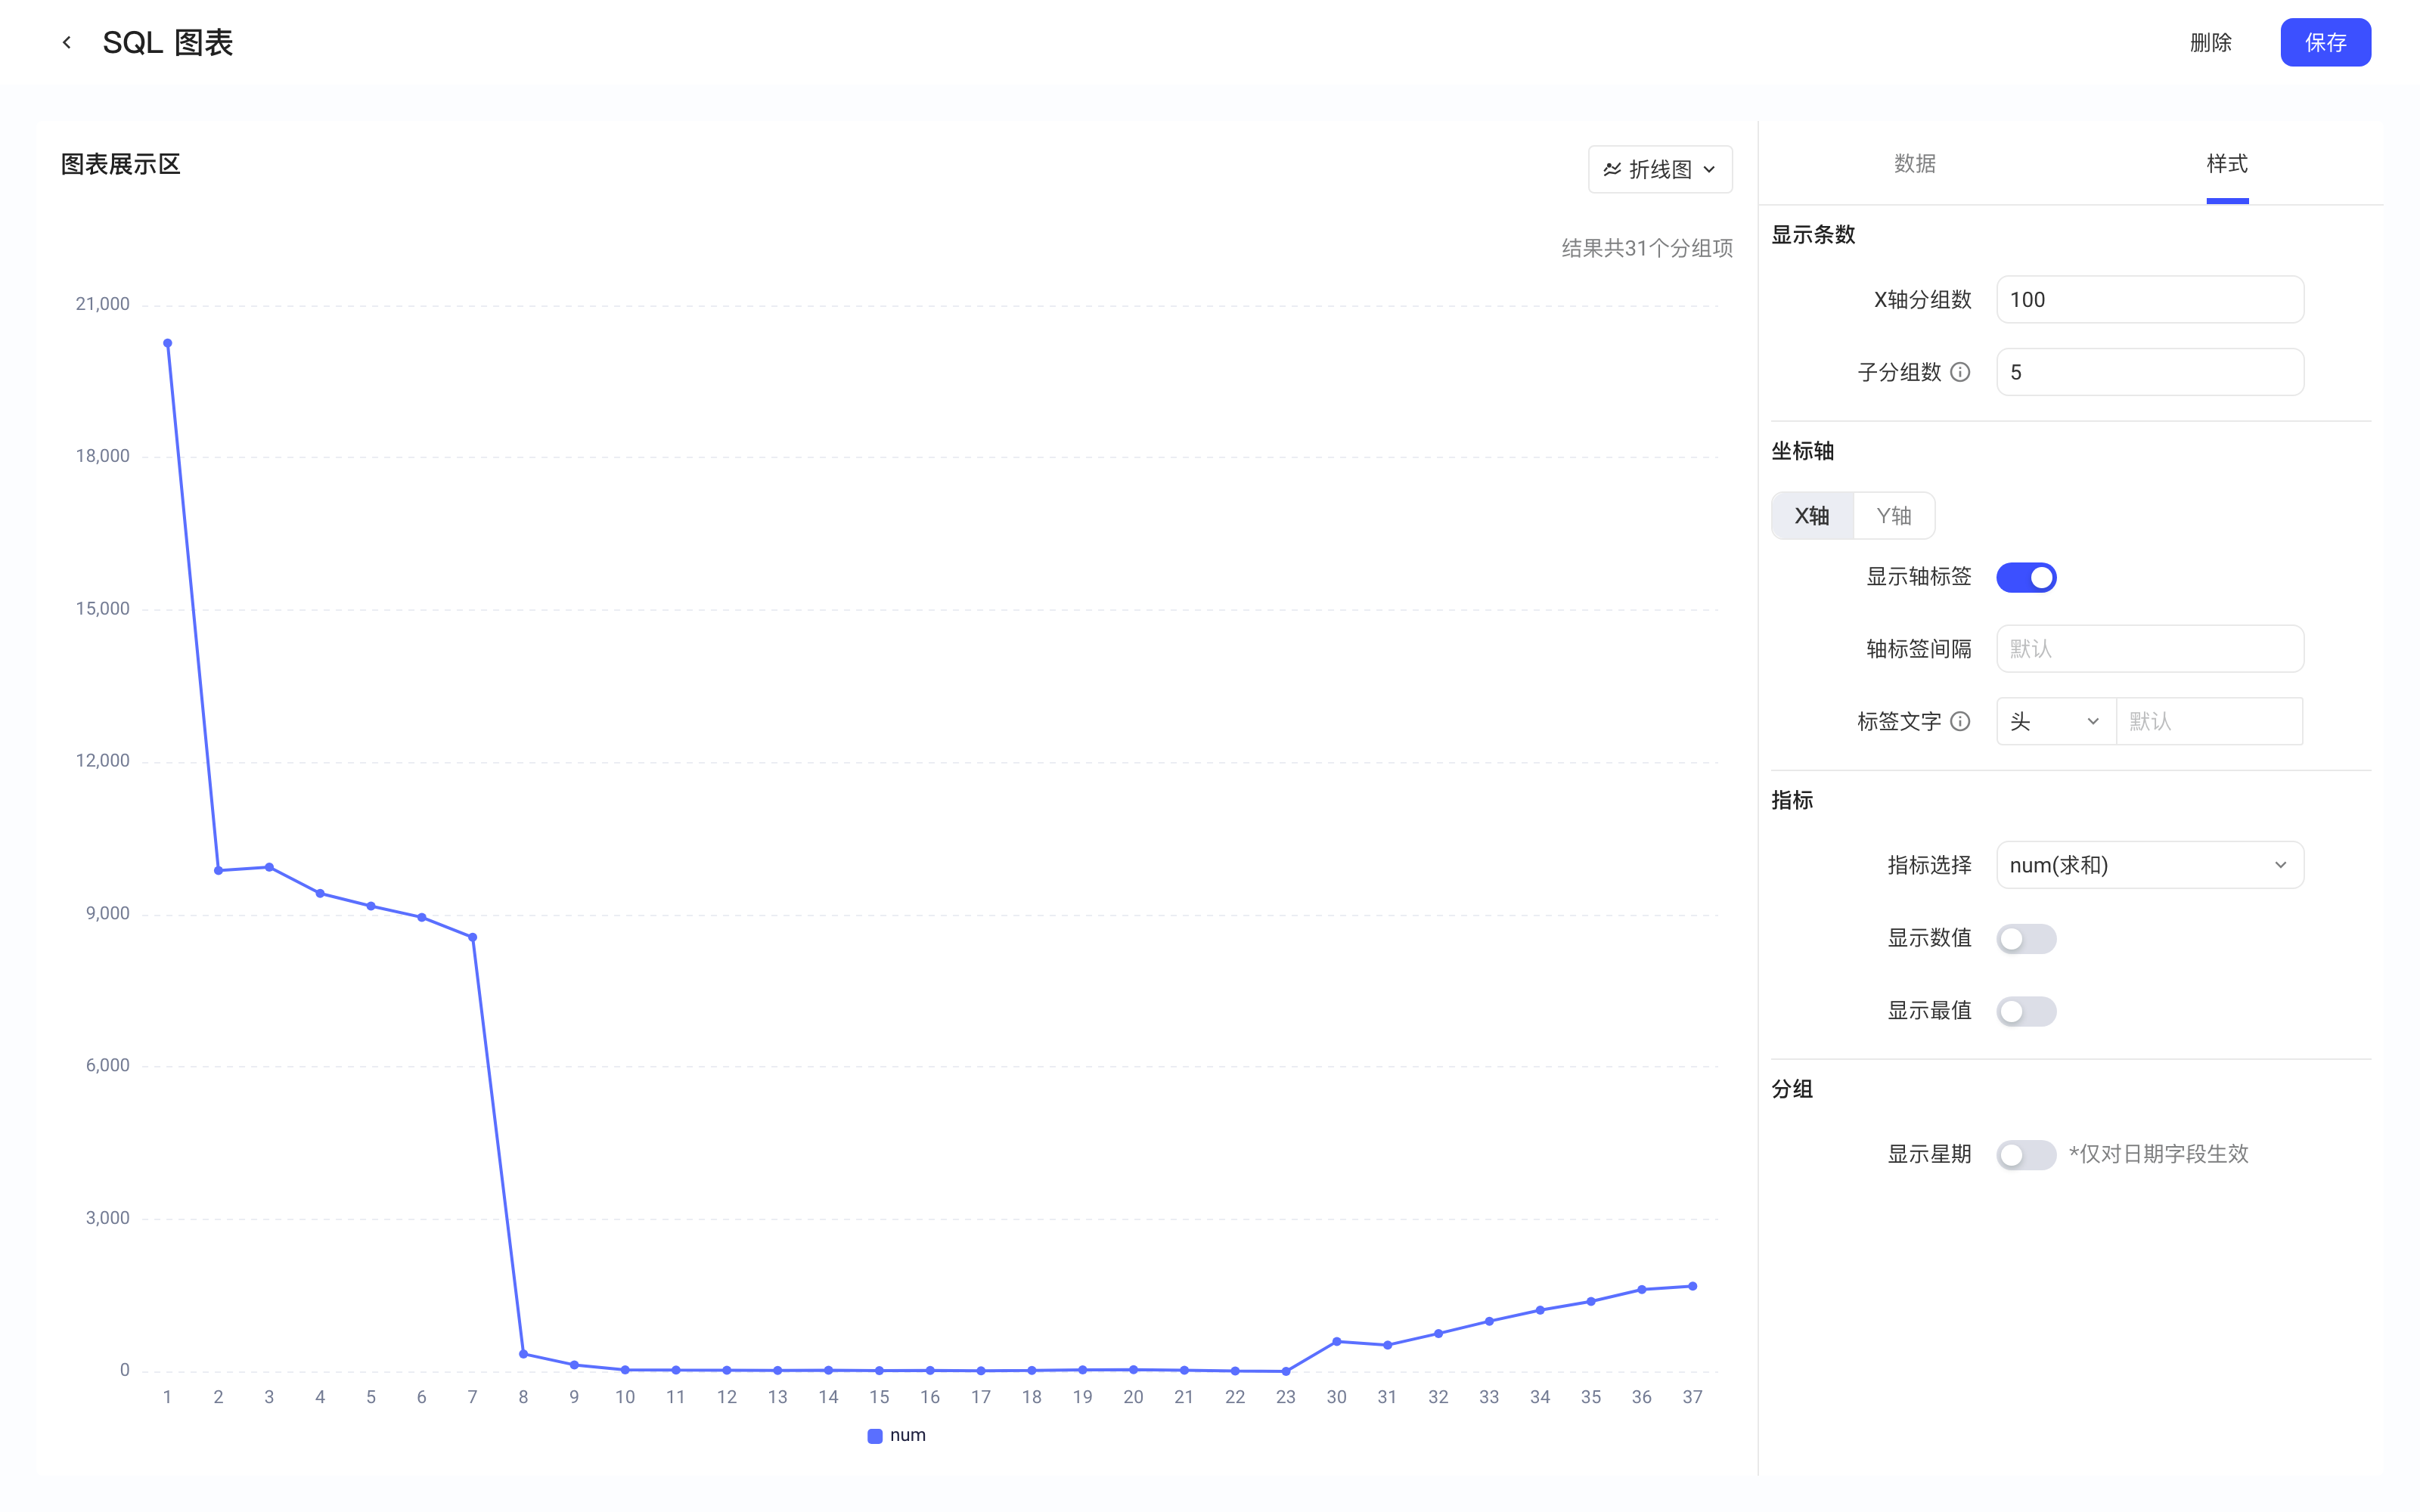Click the num legend label
The height and width of the screenshot is (1512, 2420).
pyautogui.click(x=908, y=1436)
